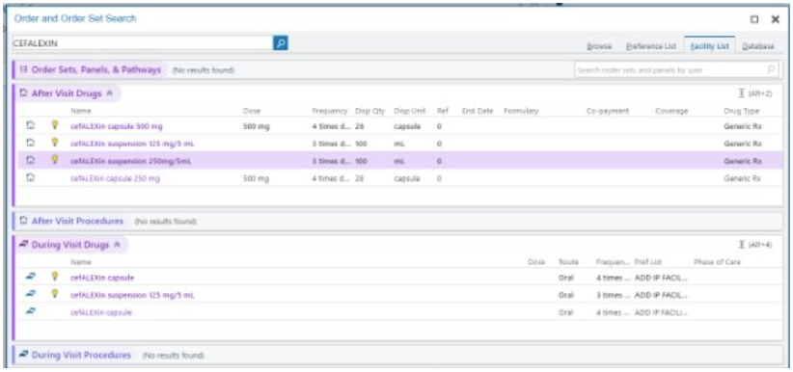This screenshot has height=372, width=793.
Task: Click the Disp Unit column header
Action: pyautogui.click(x=410, y=111)
